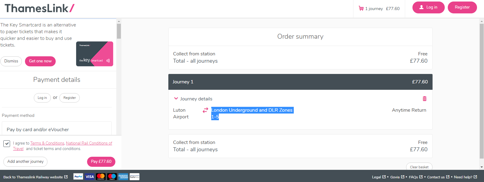The height and width of the screenshot is (182, 484).
Task: Open the Key Smartcard image
Action: click(95, 54)
